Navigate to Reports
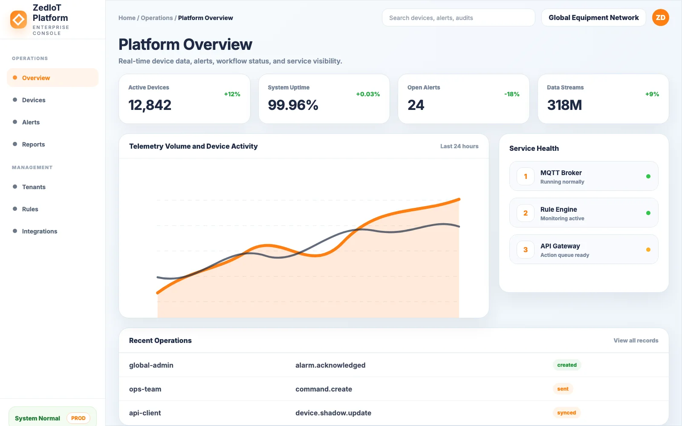This screenshot has width=682, height=426. point(52,144)
